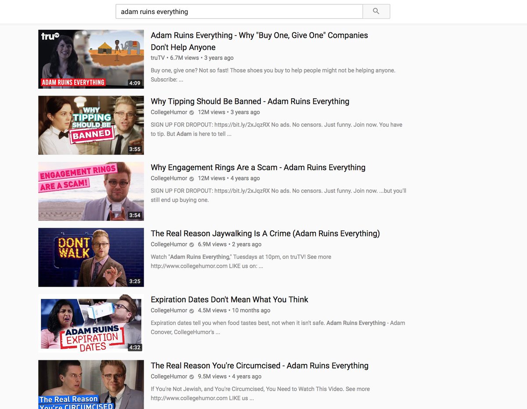Click verified badge beside CollegeHumor on expiration dates video
Viewport: 527px width, 409px height.
click(x=191, y=311)
